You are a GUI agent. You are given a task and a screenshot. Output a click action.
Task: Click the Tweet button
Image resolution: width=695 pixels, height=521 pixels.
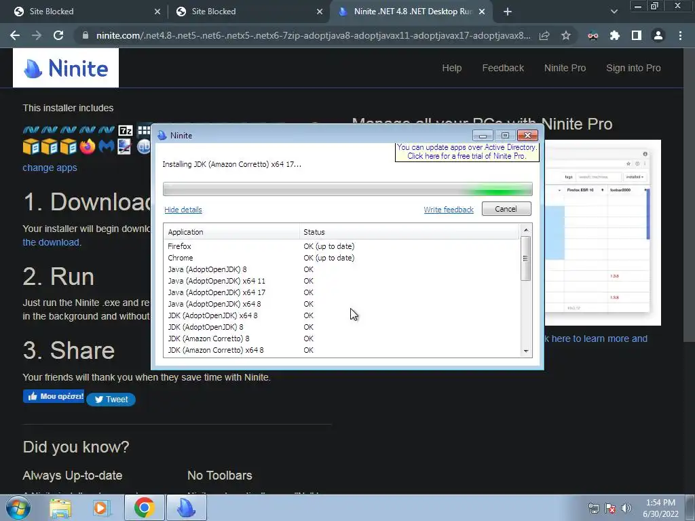coord(111,399)
